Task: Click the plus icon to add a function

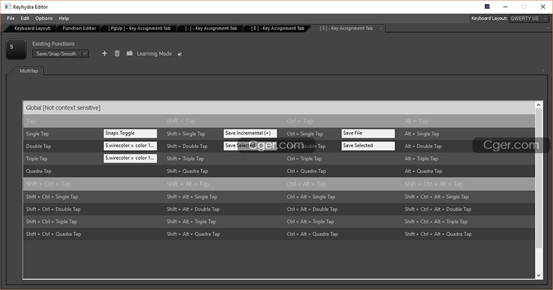Action: [104, 54]
